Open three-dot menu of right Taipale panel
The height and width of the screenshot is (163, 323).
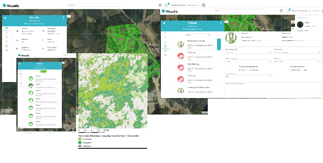coord(221,23)
